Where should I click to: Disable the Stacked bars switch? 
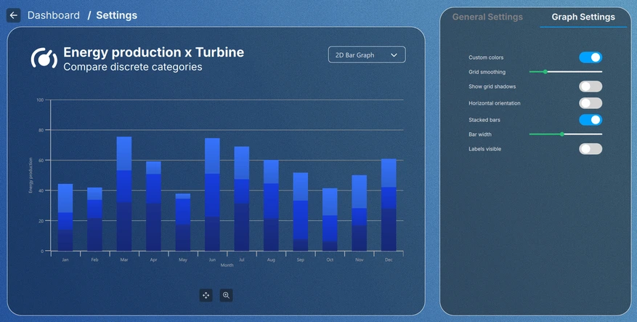(590, 120)
